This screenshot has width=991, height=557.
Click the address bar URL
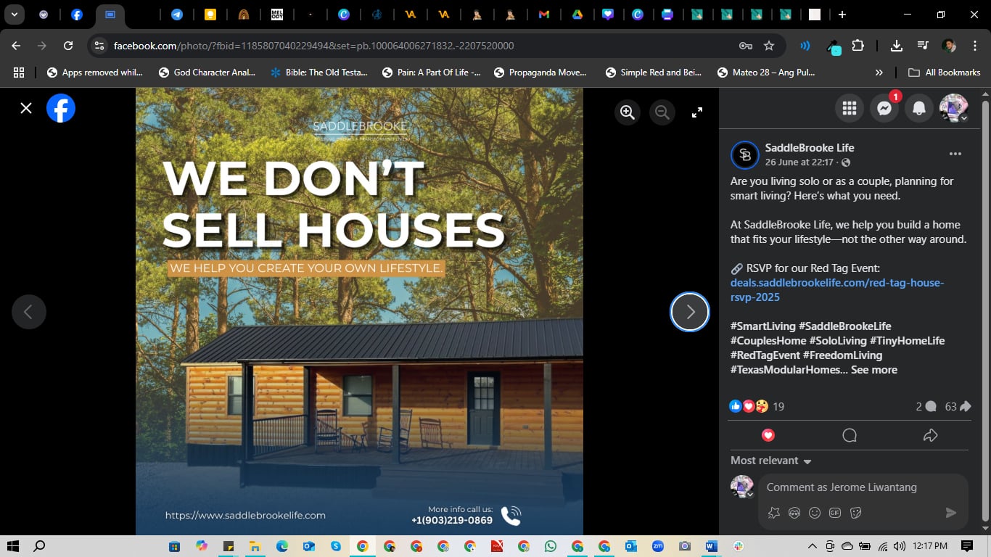click(314, 46)
